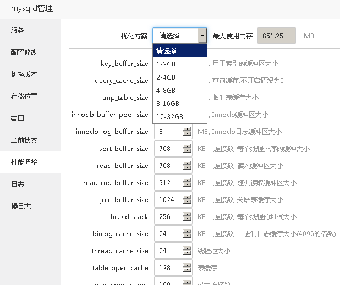
Task: Decrease binlog_cache_size with down arrow
Action: 187,236
